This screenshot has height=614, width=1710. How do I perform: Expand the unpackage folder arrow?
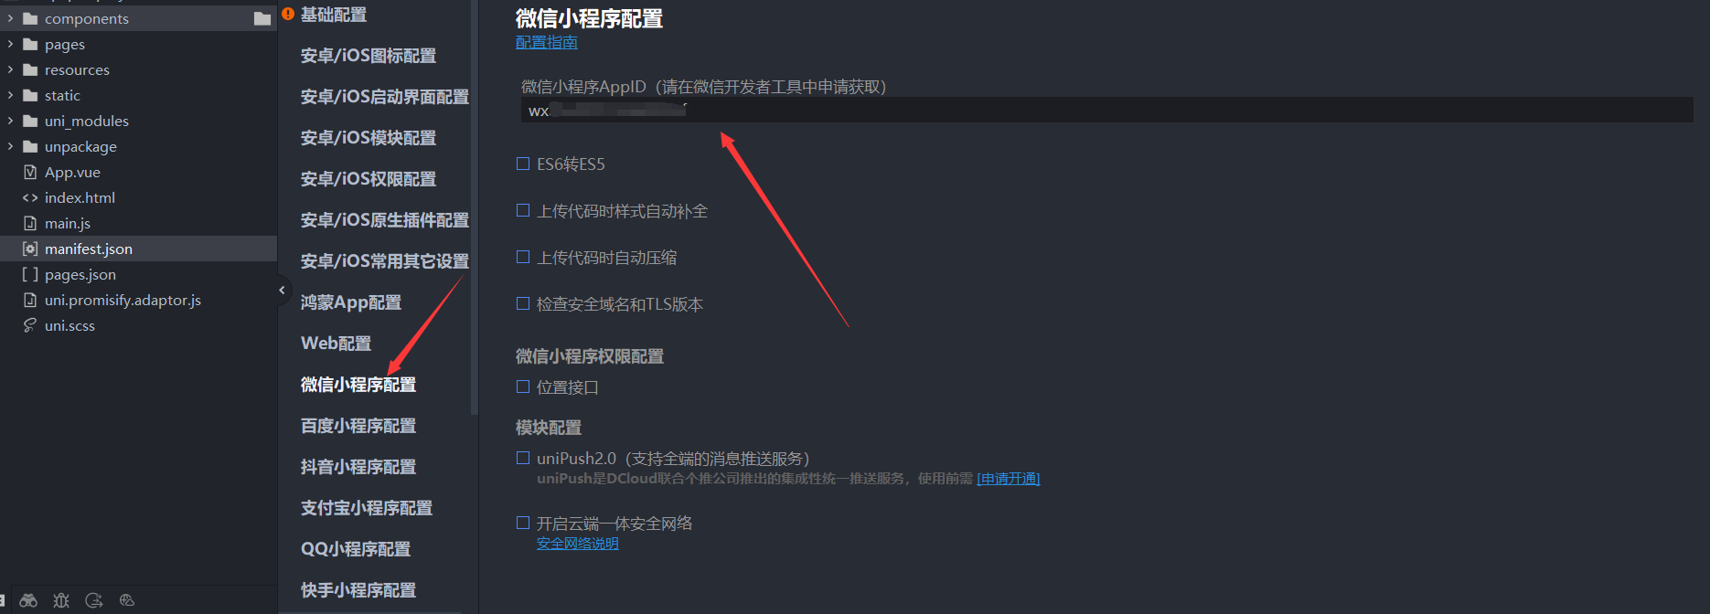tap(10, 146)
